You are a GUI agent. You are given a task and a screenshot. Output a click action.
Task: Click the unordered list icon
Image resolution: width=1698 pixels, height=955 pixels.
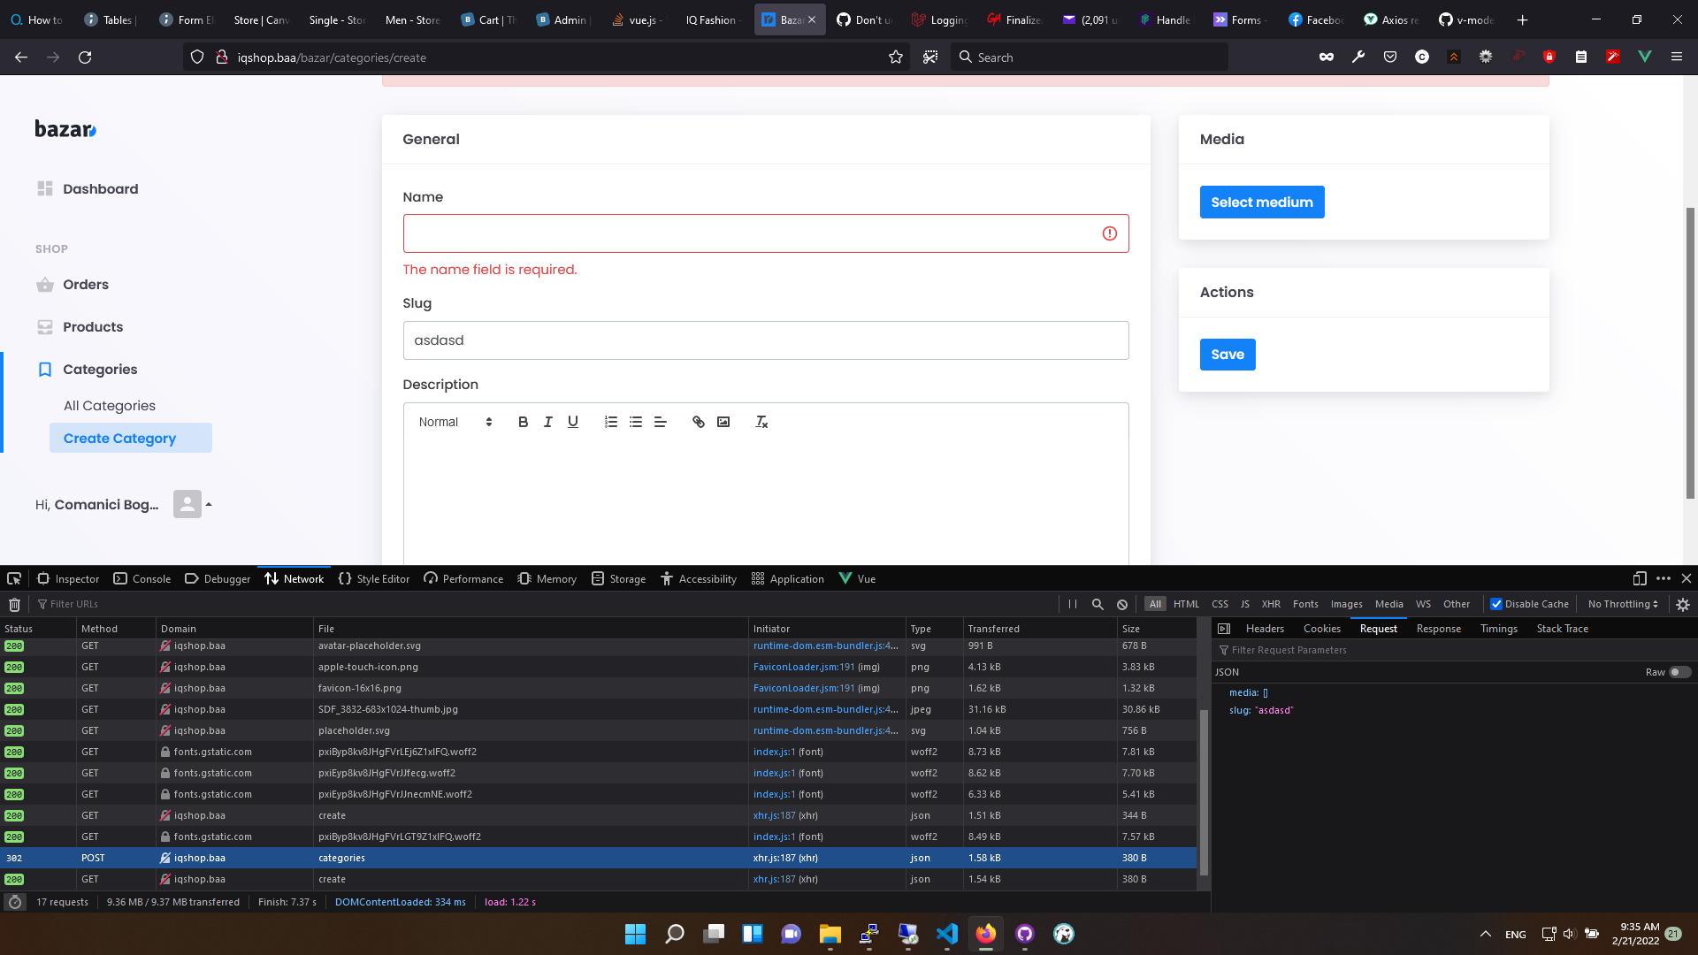636,421
